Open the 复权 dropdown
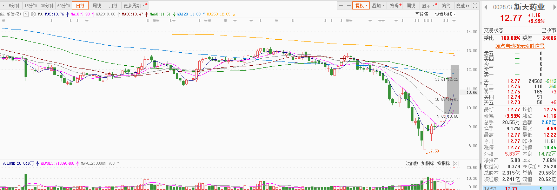Screen dimensions: 557x190 tap(361, 6)
